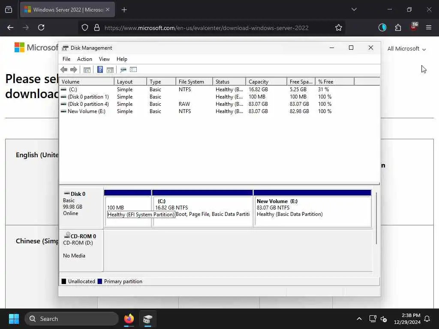Click the drive icon beside New Volume (E:) row
Viewport: 439px width, 329px height.
point(63,111)
